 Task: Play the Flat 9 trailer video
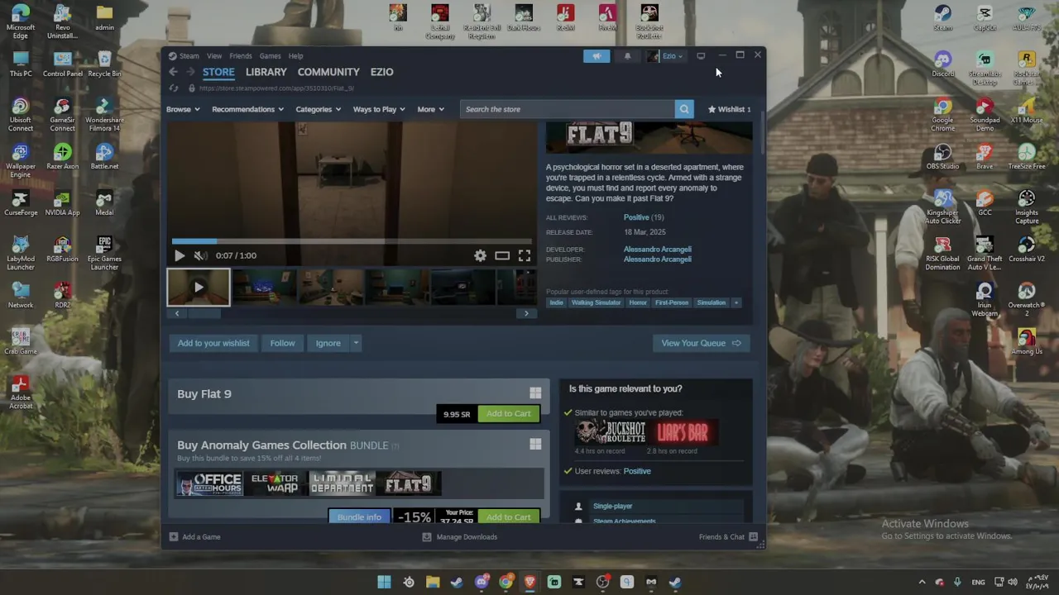click(x=180, y=256)
